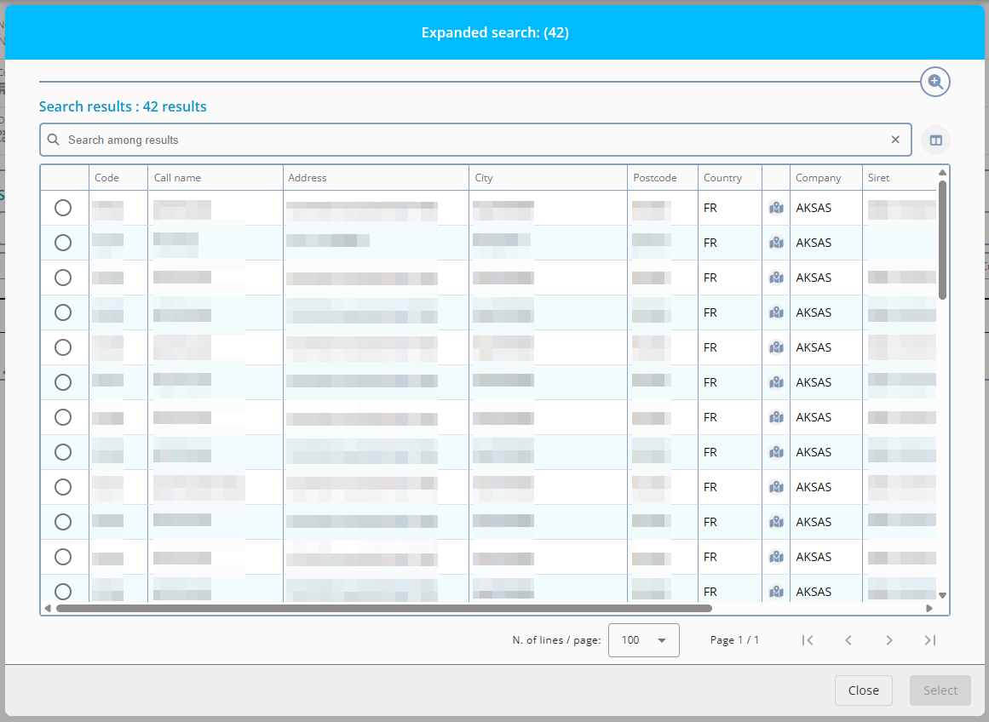Open the map icon in the third row
Image resolution: width=989 pixels, height=722 pixels.
[776, 278]
